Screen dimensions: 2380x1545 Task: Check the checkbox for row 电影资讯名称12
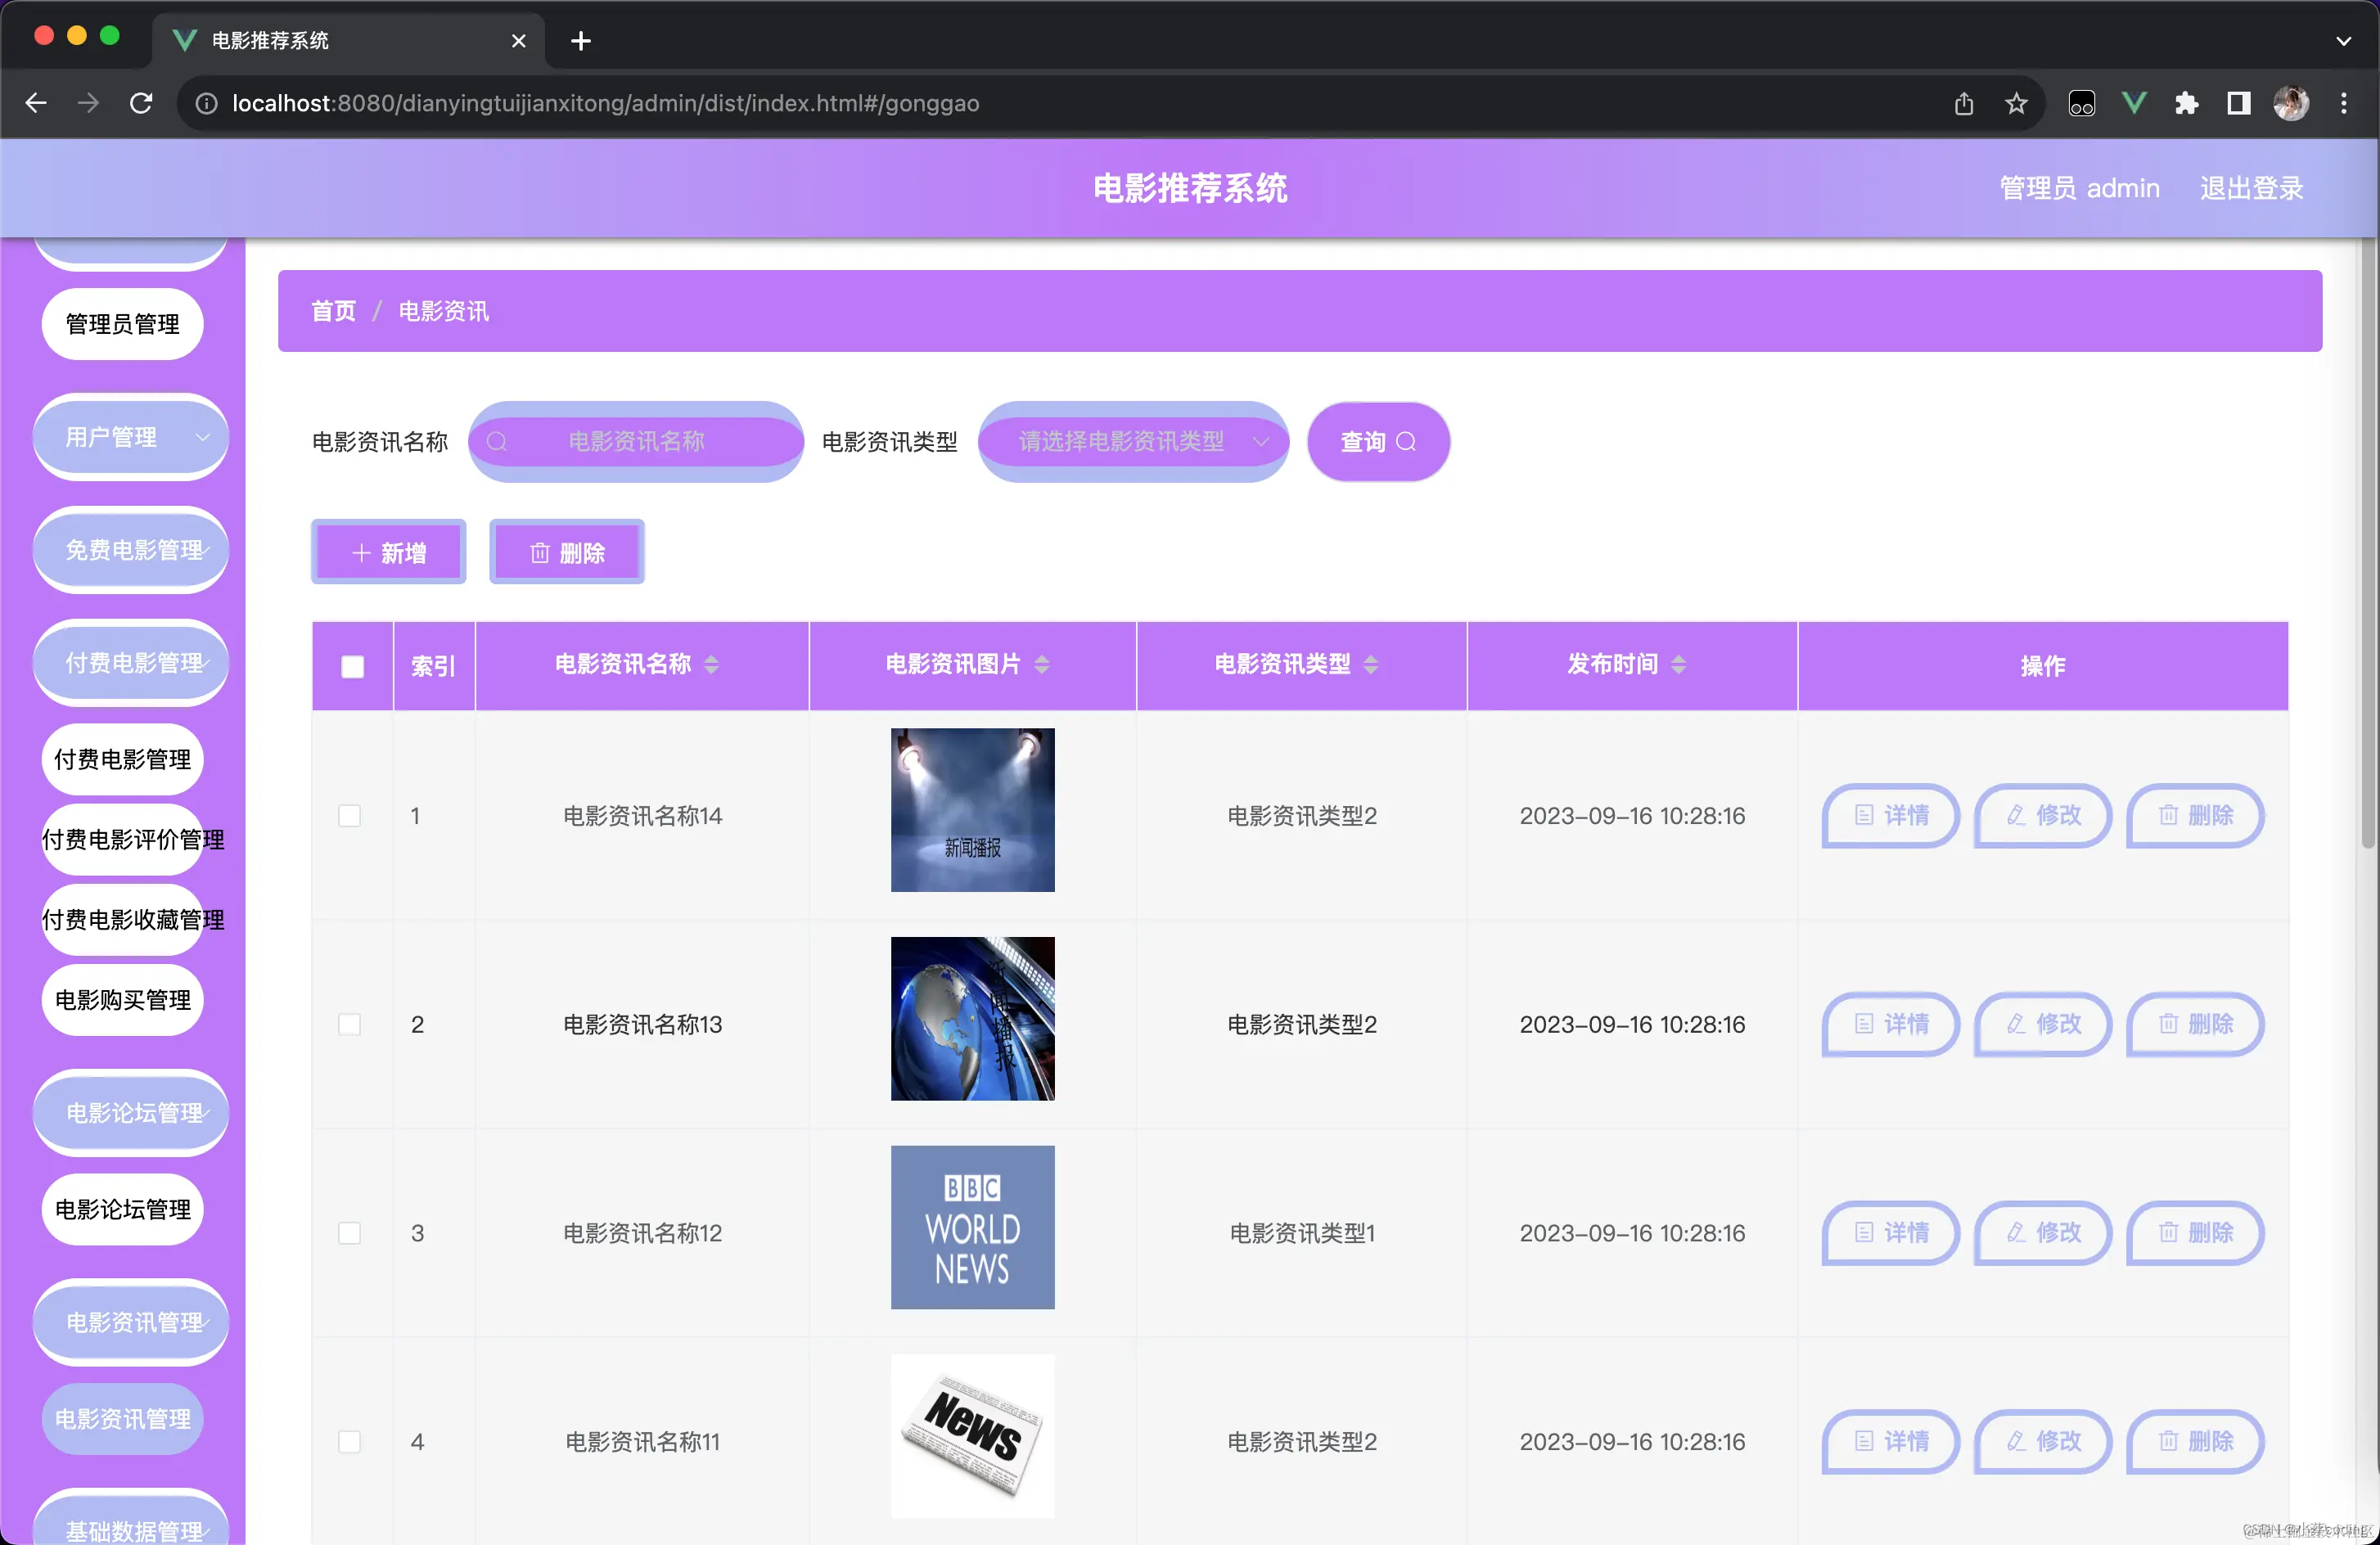(349, 1233)
